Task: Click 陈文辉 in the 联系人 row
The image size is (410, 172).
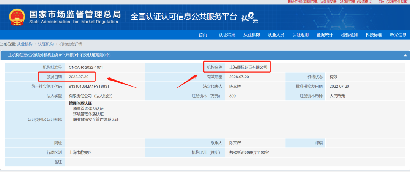Action: click(235, 143)
